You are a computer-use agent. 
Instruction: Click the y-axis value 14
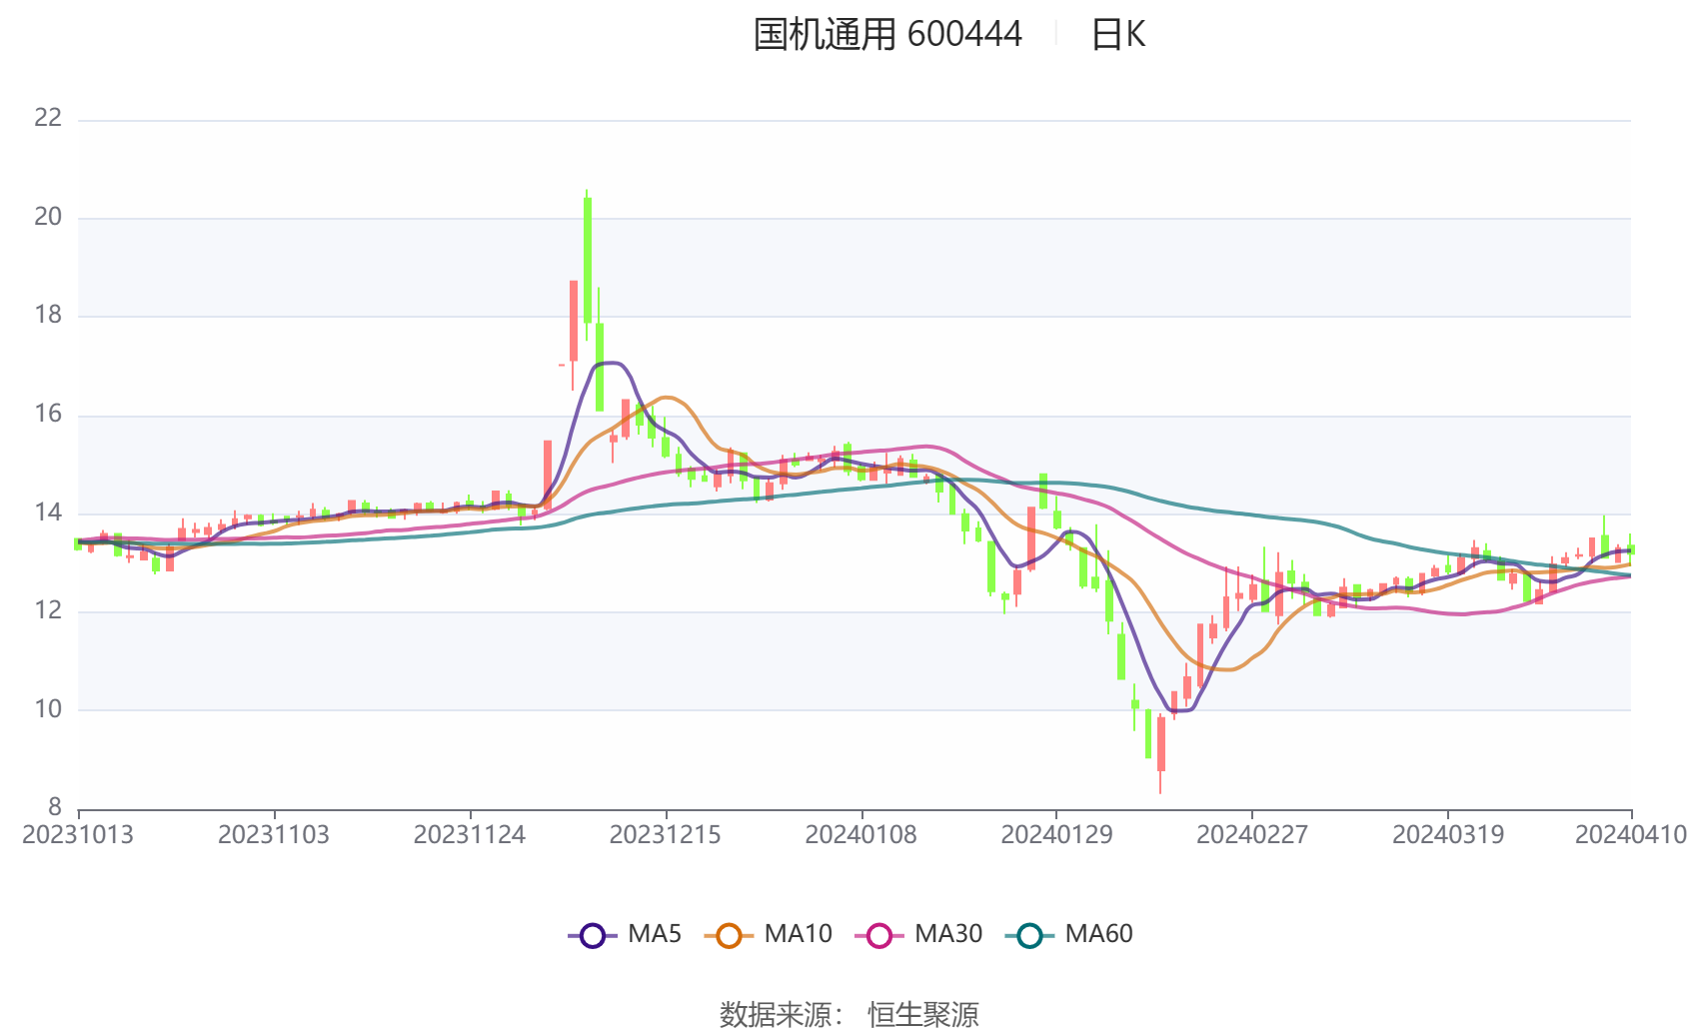(48, 513)
